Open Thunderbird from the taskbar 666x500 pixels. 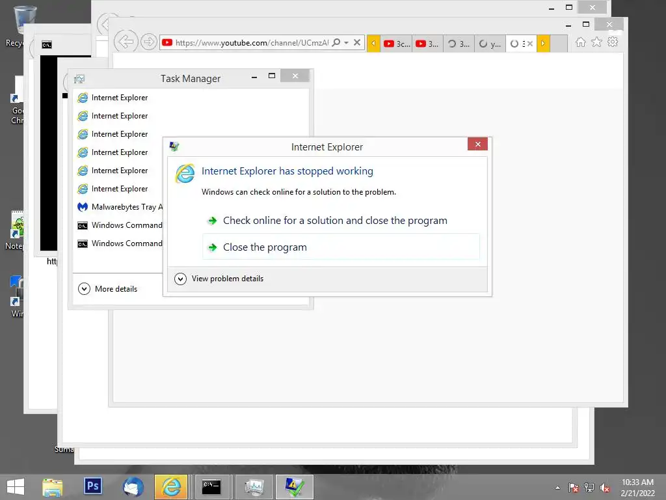coord(133,487)
